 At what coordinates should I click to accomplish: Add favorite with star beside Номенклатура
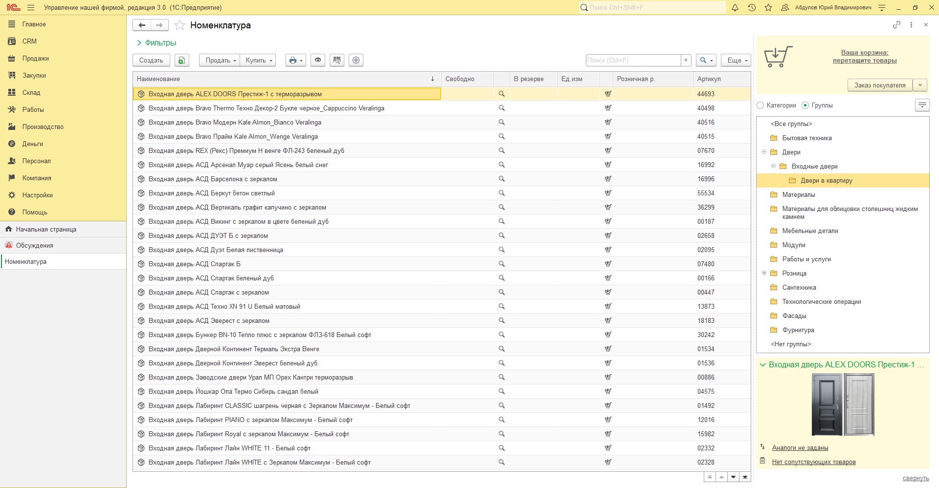click(x=179, y=25)
